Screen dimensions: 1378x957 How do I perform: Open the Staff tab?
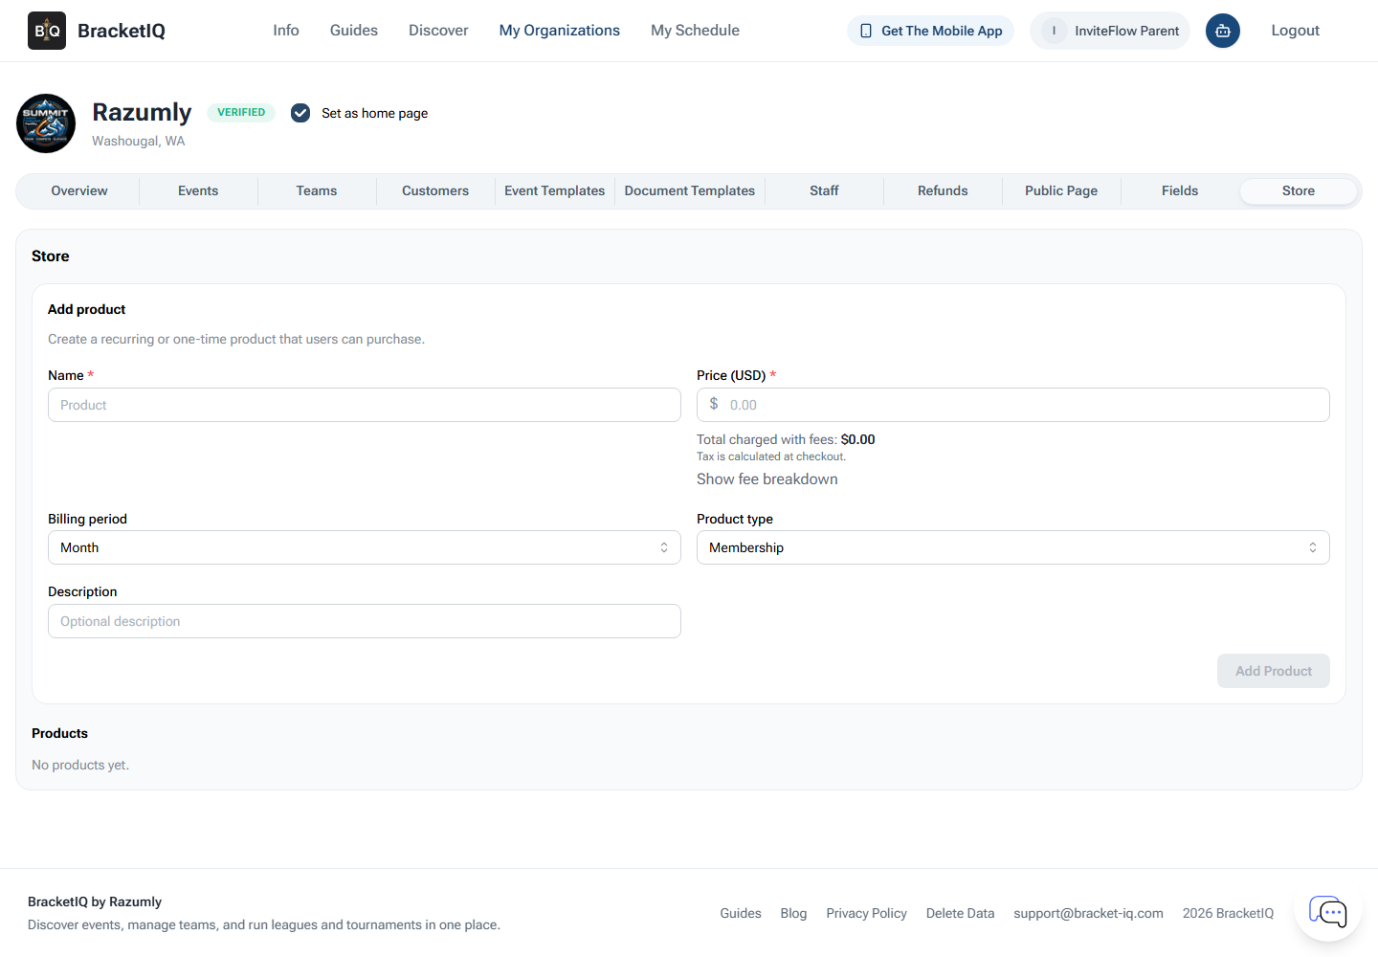(x=824, y=190)
